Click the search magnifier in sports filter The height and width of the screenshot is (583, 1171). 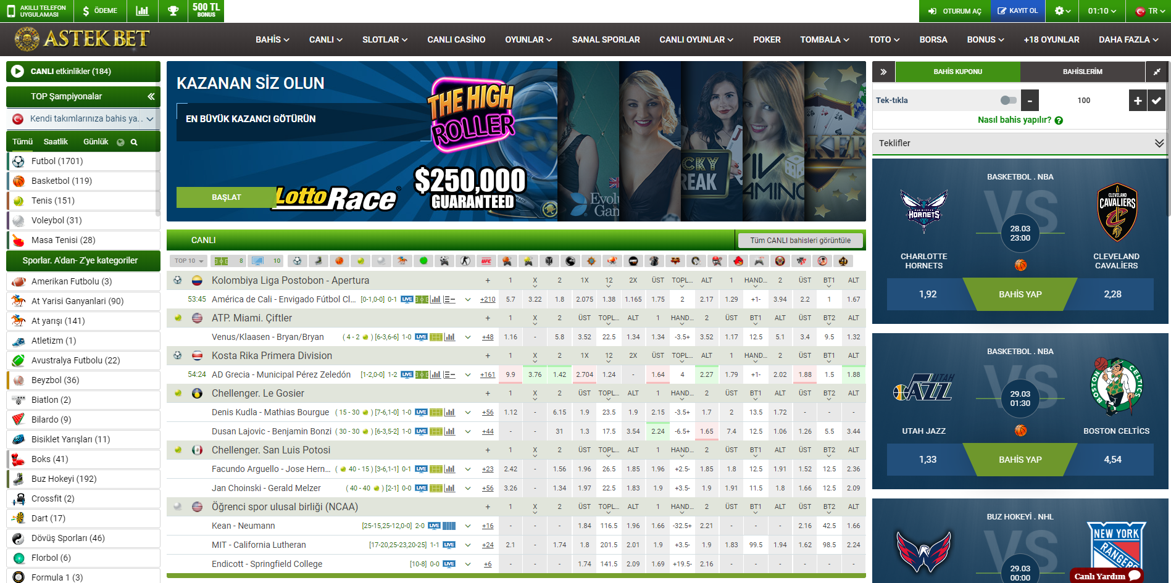coord(134,143)
